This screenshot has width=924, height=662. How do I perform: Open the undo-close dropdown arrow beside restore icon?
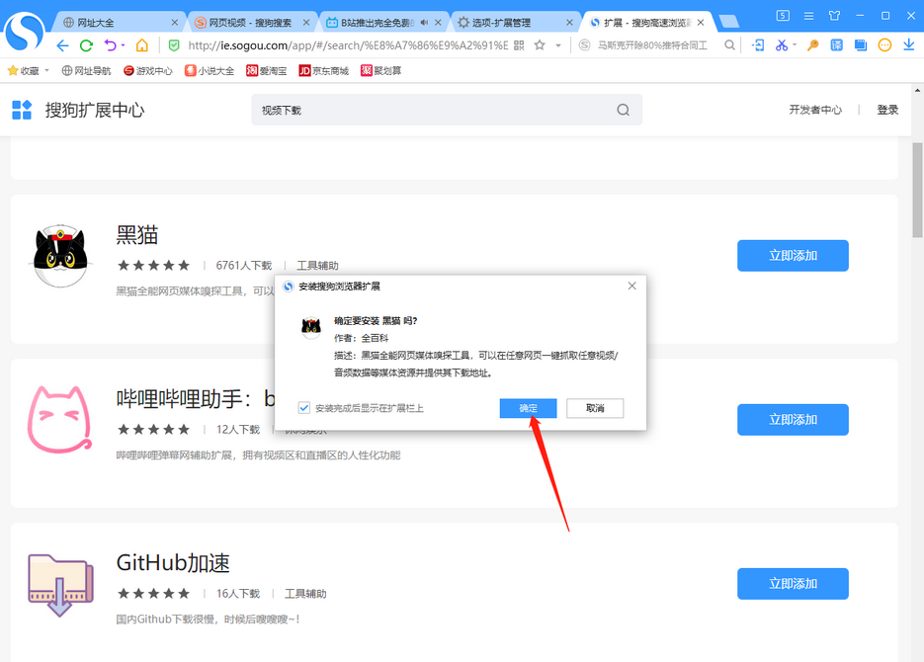(123, 46)
